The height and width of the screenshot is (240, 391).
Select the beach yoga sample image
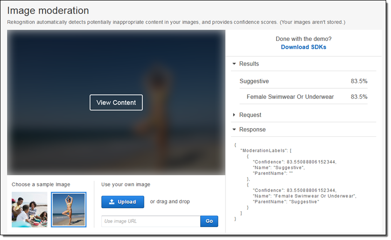pos(69,209)
